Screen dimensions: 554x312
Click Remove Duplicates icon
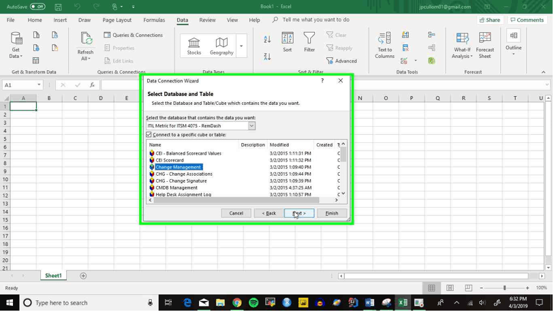coord(405,48)
